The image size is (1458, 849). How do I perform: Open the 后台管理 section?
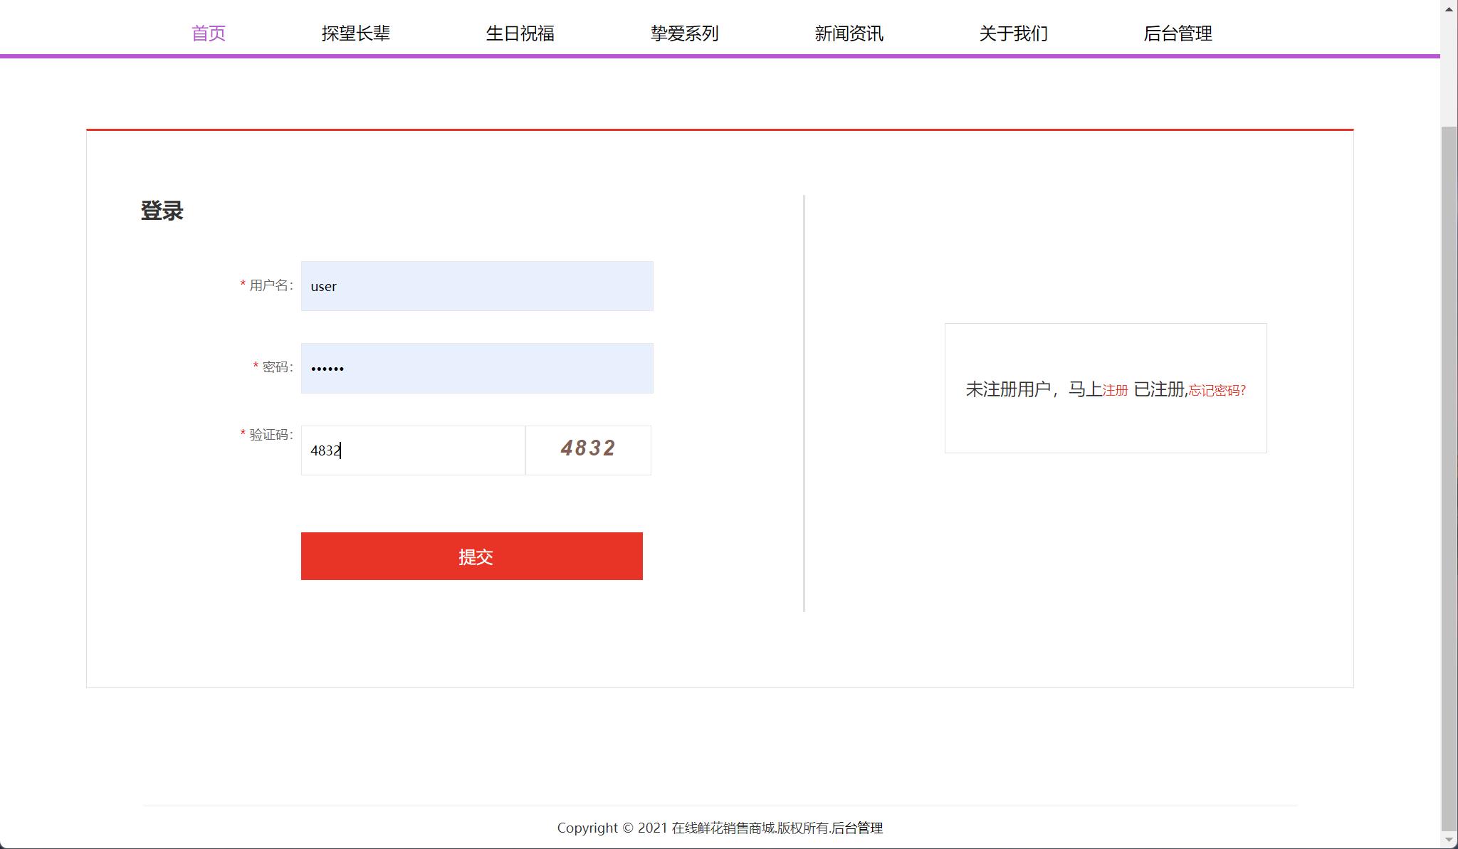[x=1178, y=33]
